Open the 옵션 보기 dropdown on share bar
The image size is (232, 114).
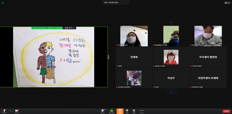click(x=69, y=28)
